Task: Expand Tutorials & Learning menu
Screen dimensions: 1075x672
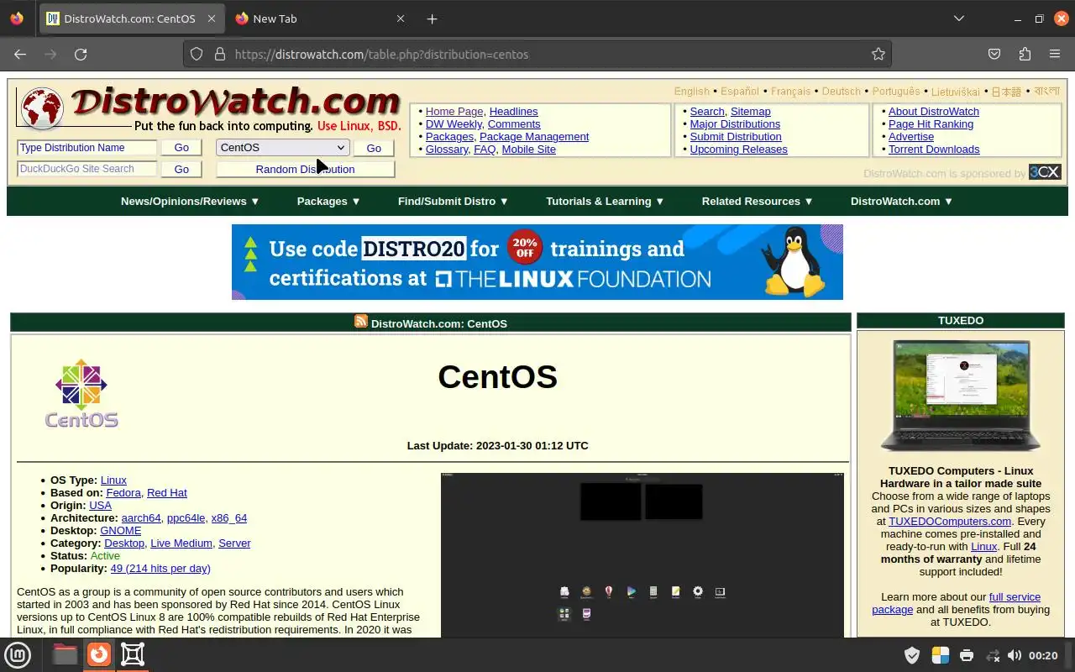Action: (605, 201)
